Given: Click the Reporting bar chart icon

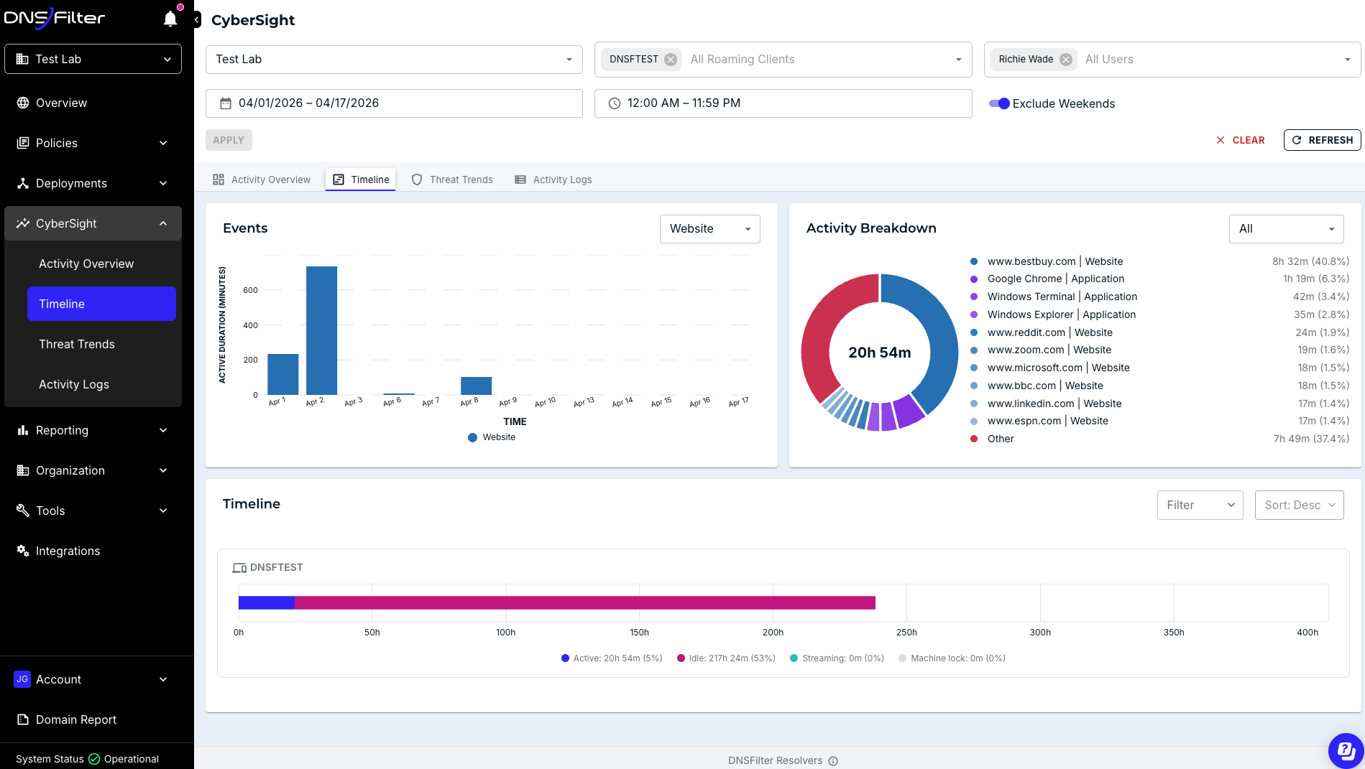Looking at the screenshot, I should 23,430.
